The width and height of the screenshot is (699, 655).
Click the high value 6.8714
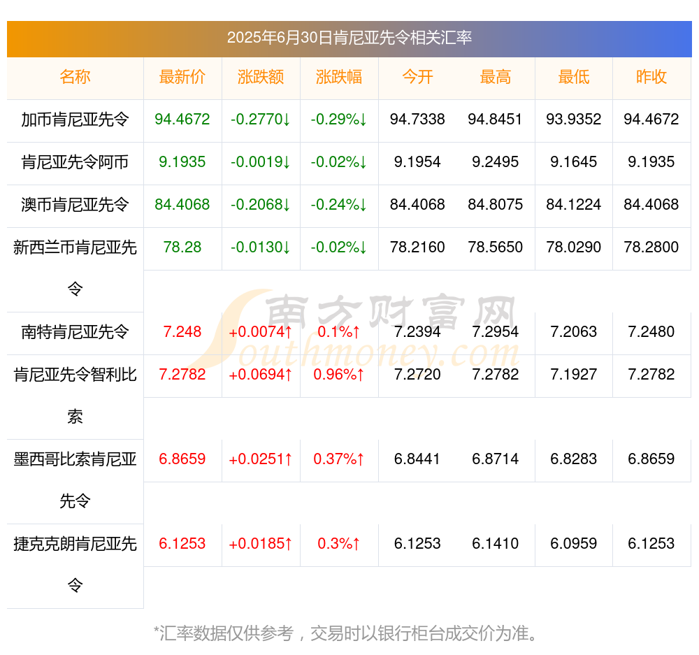(x=496, y=459)
